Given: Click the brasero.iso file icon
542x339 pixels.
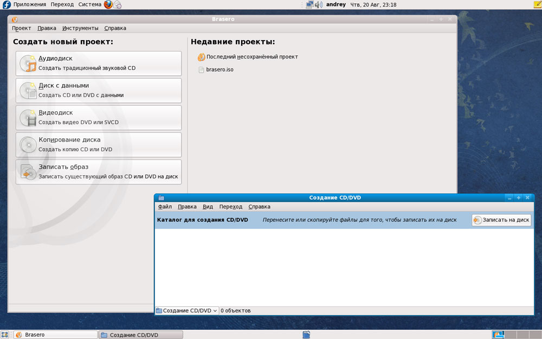Looking at the screenshot, I should click(201, 69).
